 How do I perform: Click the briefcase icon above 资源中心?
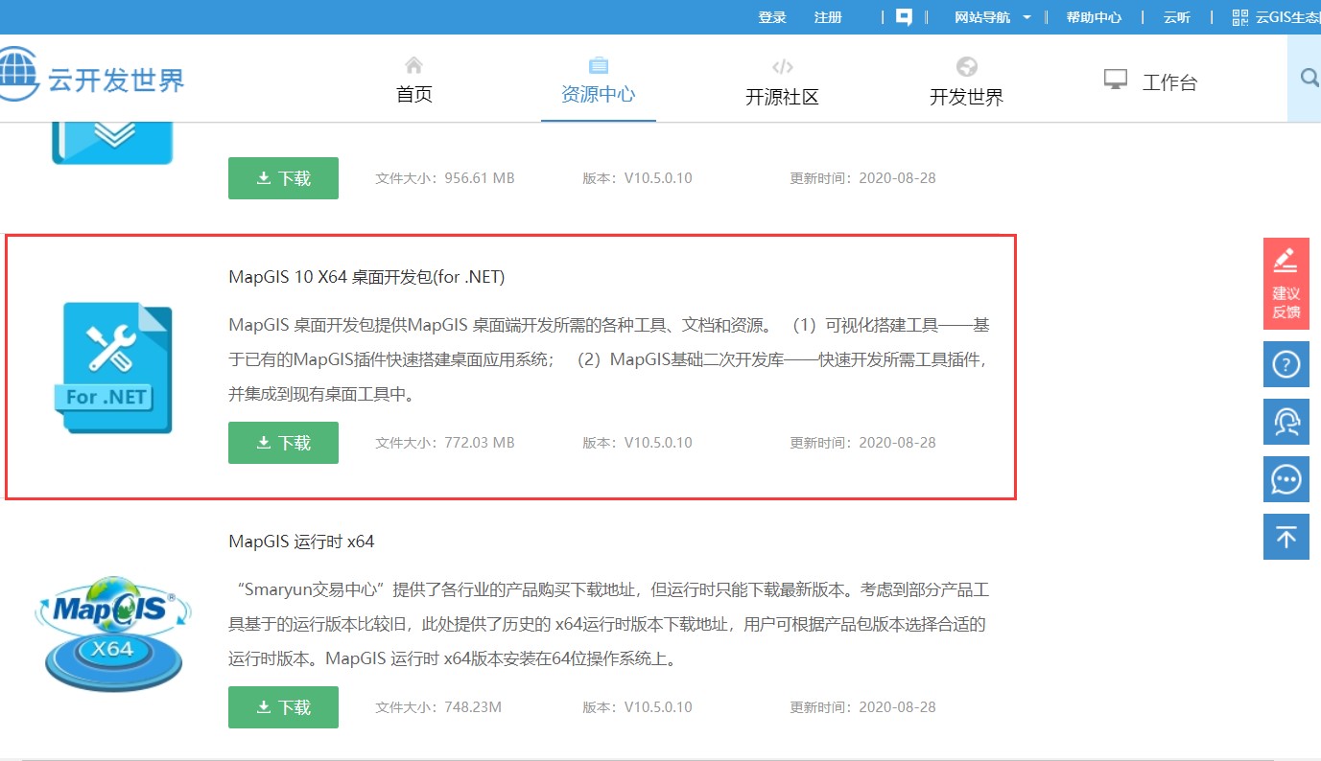tap(599, 65)
